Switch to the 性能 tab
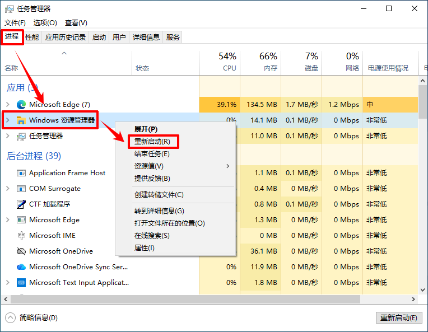The width and height of the screenshot is (428, 332). (x=32, y=37)
